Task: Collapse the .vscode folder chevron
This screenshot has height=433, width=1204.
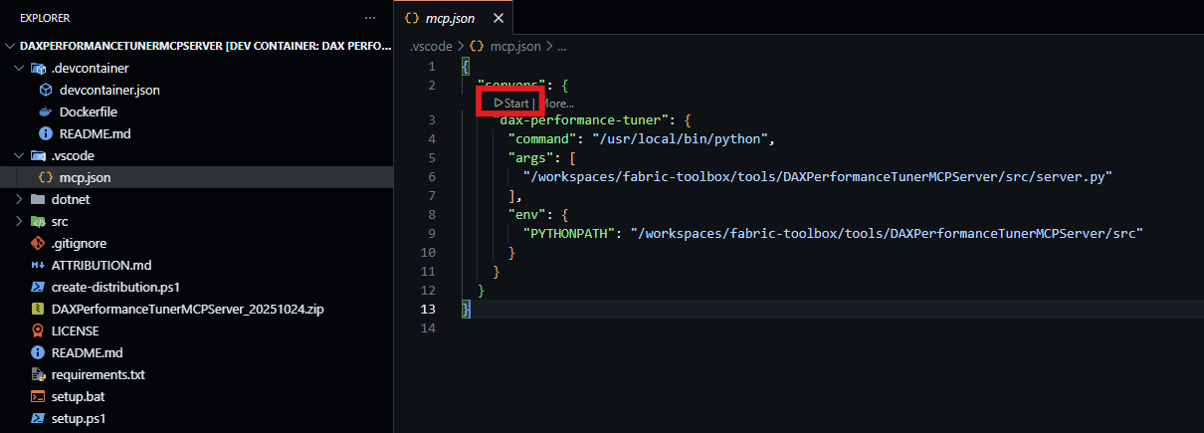Action: click(21, 155)
